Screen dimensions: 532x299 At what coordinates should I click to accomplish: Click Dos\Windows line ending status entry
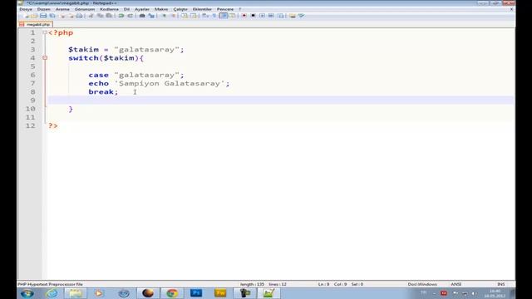[422, 284]
